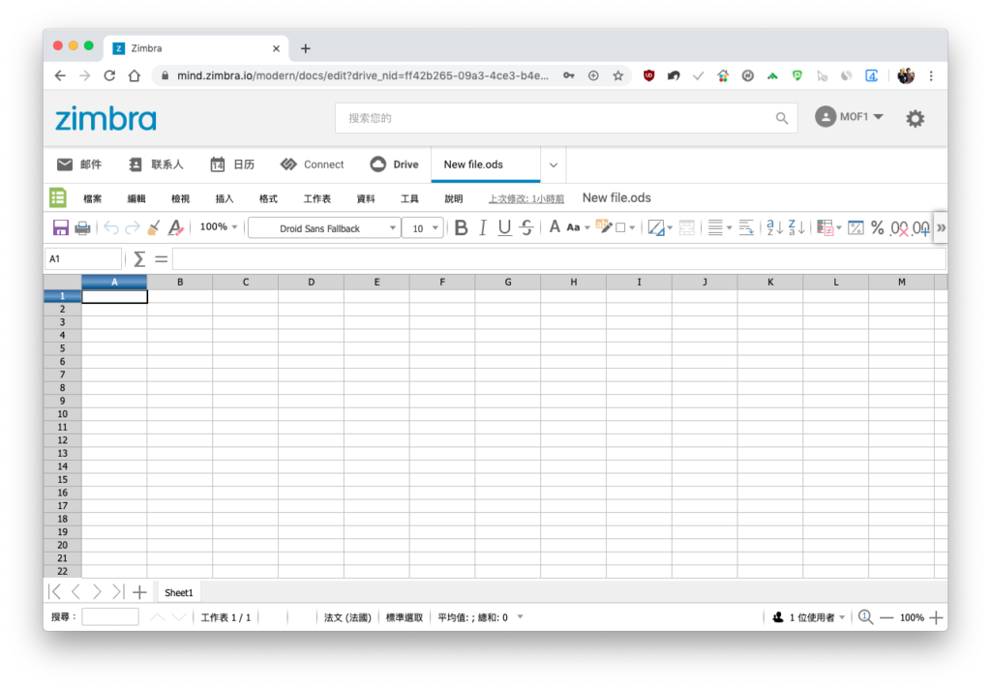This screenshot has width=991, height=688.
Task: Click the equals function icon
Action: [x=162, y=259]
